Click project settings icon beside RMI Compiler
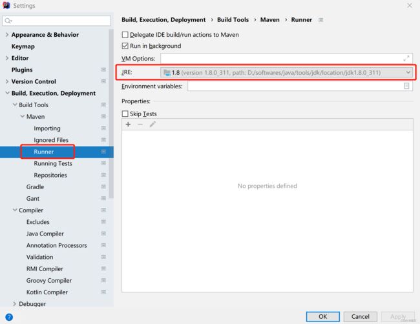 pos(103,268)
